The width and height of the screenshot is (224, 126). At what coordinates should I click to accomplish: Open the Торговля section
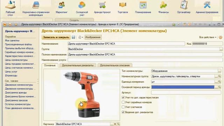click(123, 7)
